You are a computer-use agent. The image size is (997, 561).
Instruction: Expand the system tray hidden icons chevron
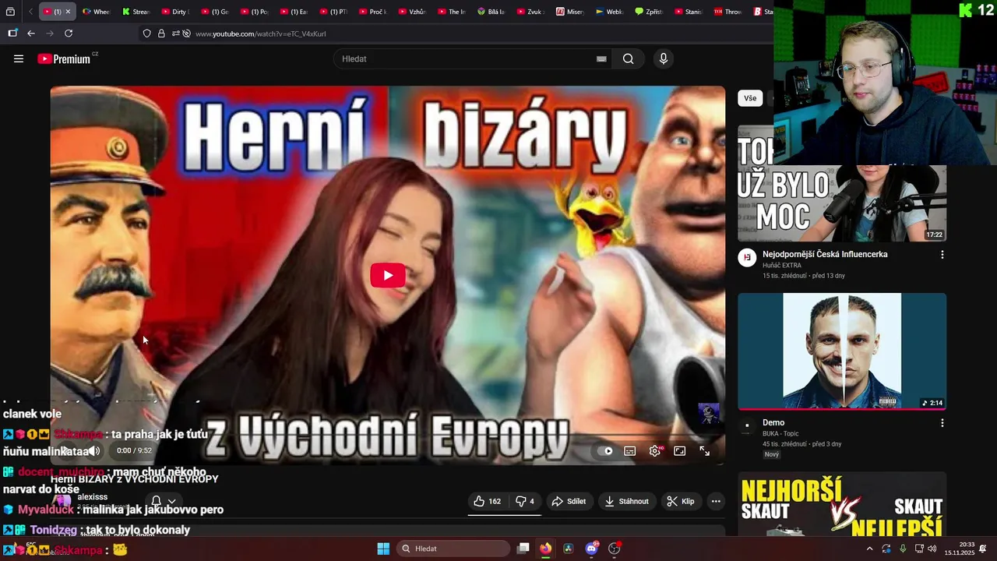pyautogui.click(x=870, y=549)
